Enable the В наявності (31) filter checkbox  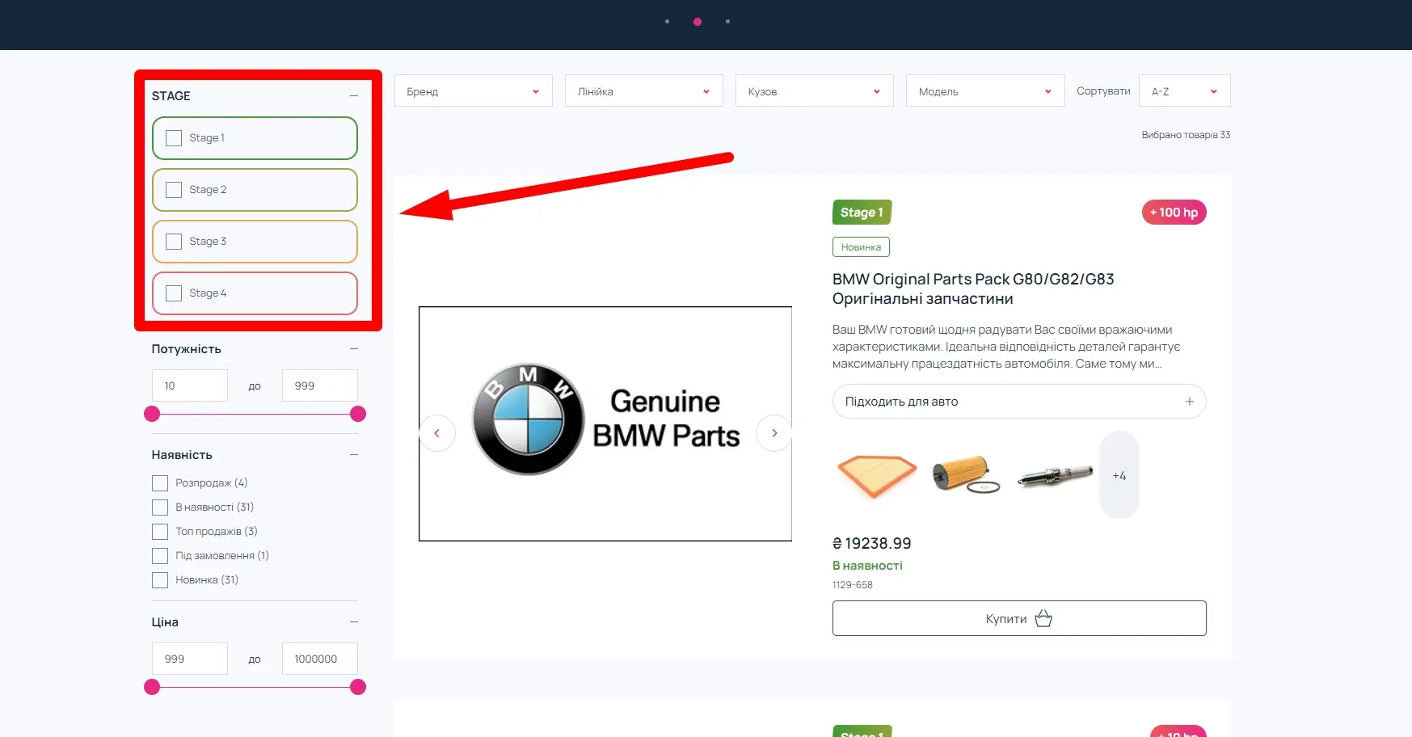(x=160, y=507)
